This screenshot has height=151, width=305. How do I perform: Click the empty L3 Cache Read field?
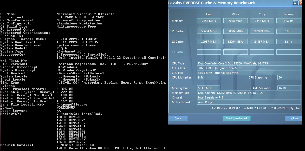click(209, 52)
